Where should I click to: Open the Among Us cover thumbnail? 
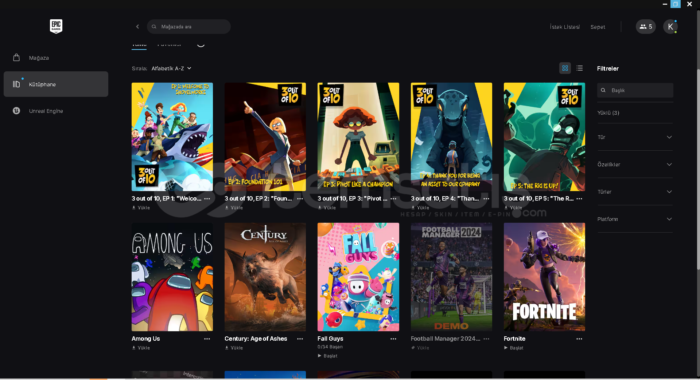point(172,277)
